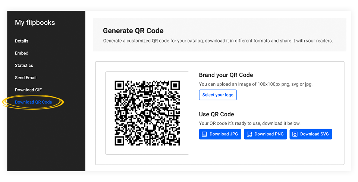Screen dimensions: 358x182
Task: Click the Select your logo button
Action: coord(218,95)
